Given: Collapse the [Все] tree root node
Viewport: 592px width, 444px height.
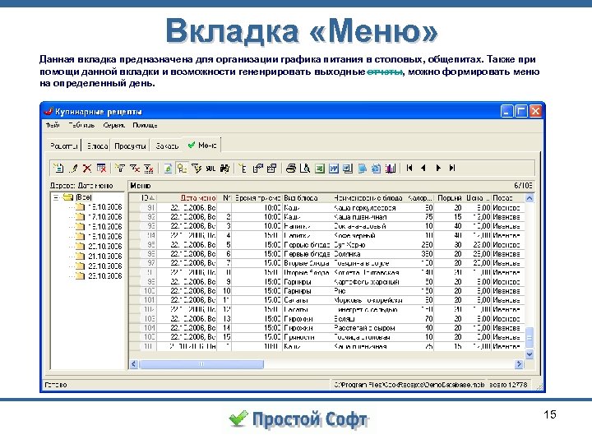Looking at the screenshot, I should pos(56,197).
